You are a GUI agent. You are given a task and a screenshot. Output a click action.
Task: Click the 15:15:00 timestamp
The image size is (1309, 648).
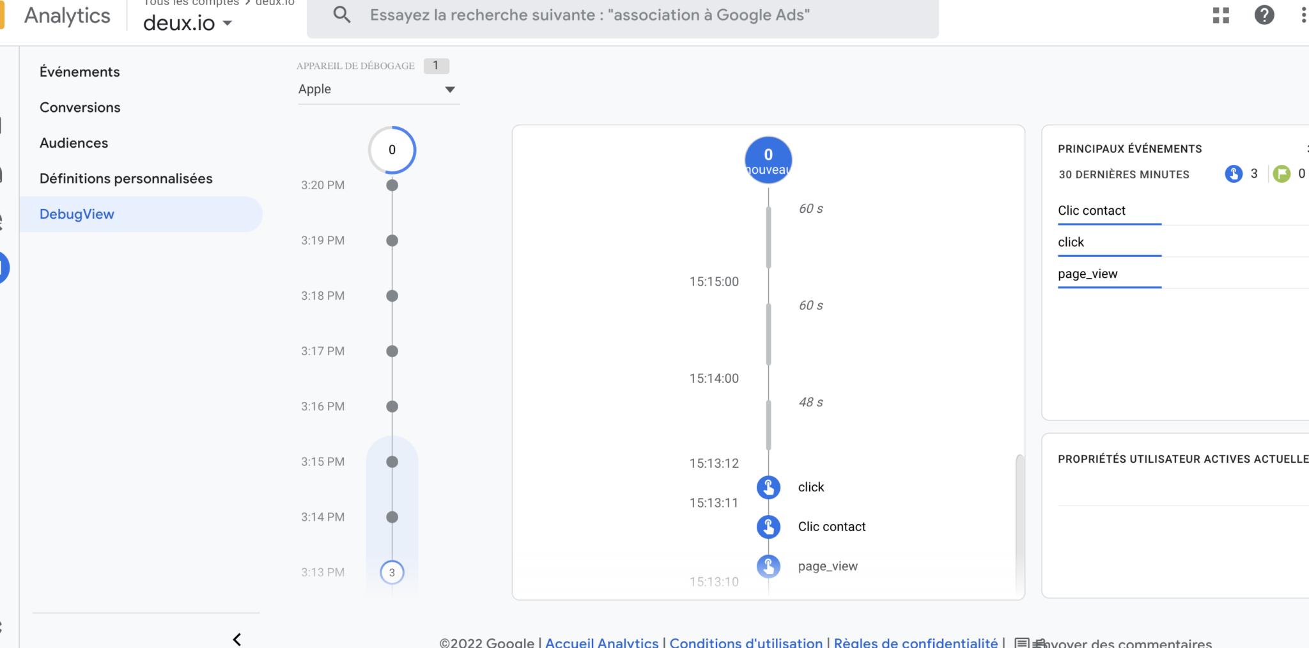click(x=714, y=282)
